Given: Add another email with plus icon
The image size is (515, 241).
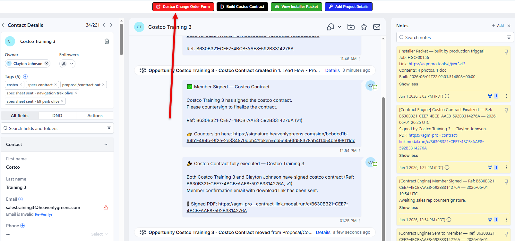Looking at the screenshot, I should [x=21, y=199].
